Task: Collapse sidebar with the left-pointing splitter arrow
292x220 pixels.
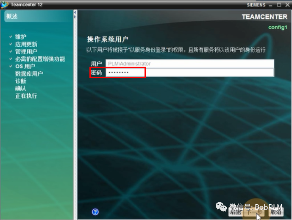Action: (x=75, y=12)
